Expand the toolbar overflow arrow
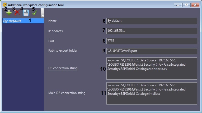Screen dimensions: 202x113 (x=43, y=16)
